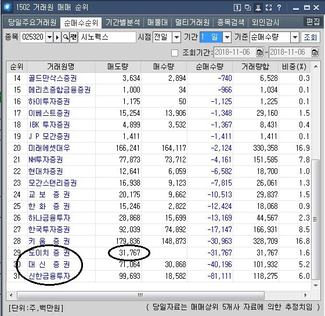
Task: Select the 골드만삭스증권 row name
Action: point(53,79)
